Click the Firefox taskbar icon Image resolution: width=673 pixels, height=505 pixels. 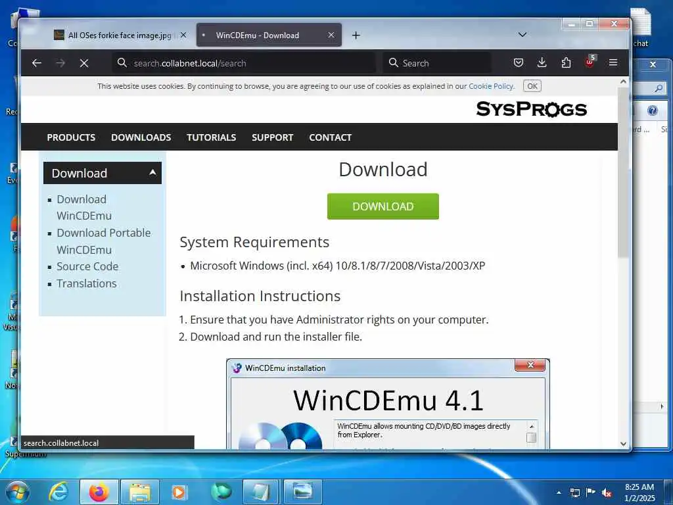[99, 492]
